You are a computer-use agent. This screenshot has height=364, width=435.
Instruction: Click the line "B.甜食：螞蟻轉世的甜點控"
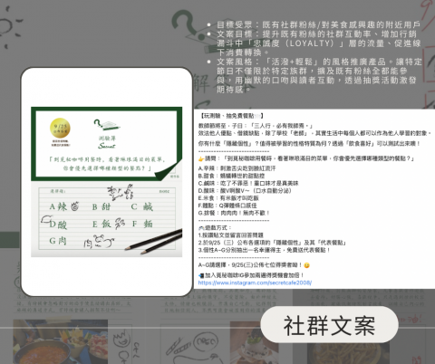point(232,176)
